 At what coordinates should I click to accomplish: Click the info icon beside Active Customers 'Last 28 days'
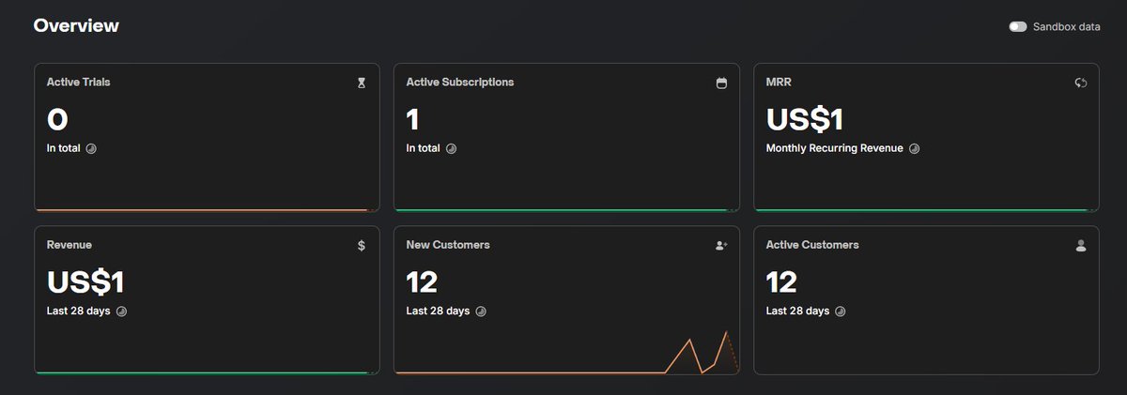click(x=841, y=311)
